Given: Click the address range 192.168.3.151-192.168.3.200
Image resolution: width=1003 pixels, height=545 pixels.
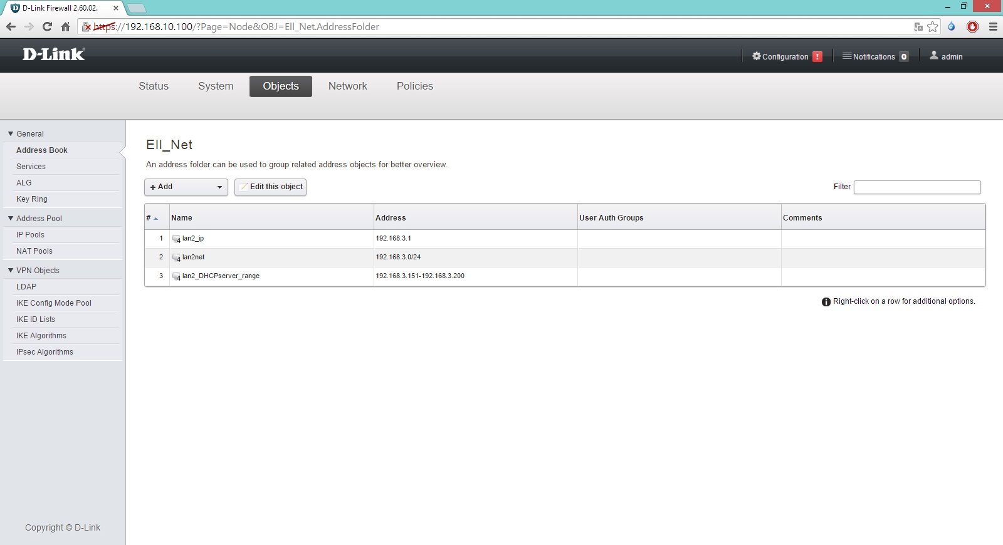Looking at the screenshot, I should point(420,276).
